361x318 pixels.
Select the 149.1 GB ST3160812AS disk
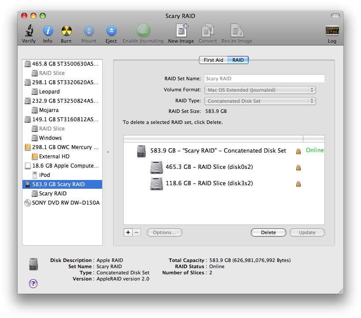[62, 119]
